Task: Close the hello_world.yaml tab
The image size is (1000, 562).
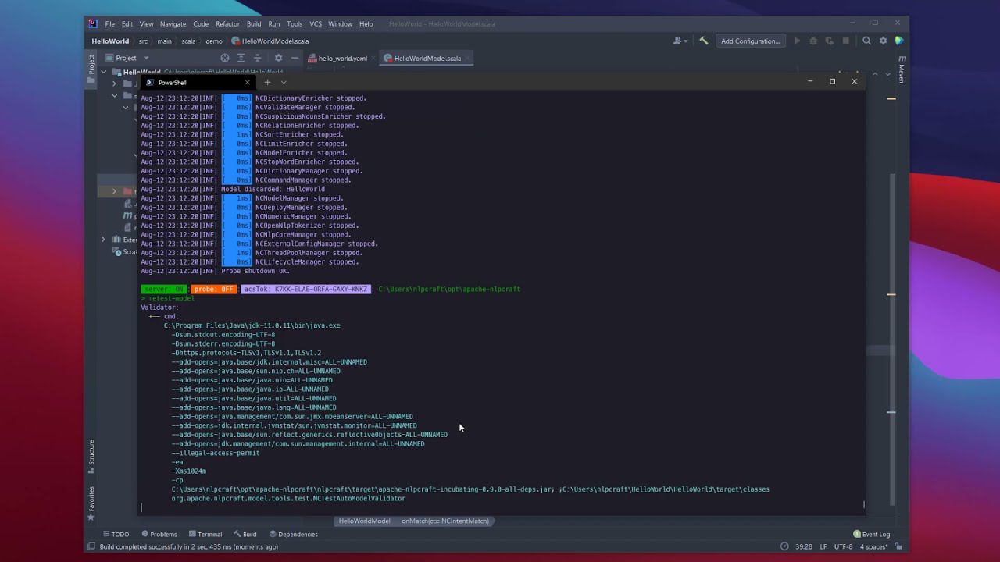Action: click(x=374, y=59)
